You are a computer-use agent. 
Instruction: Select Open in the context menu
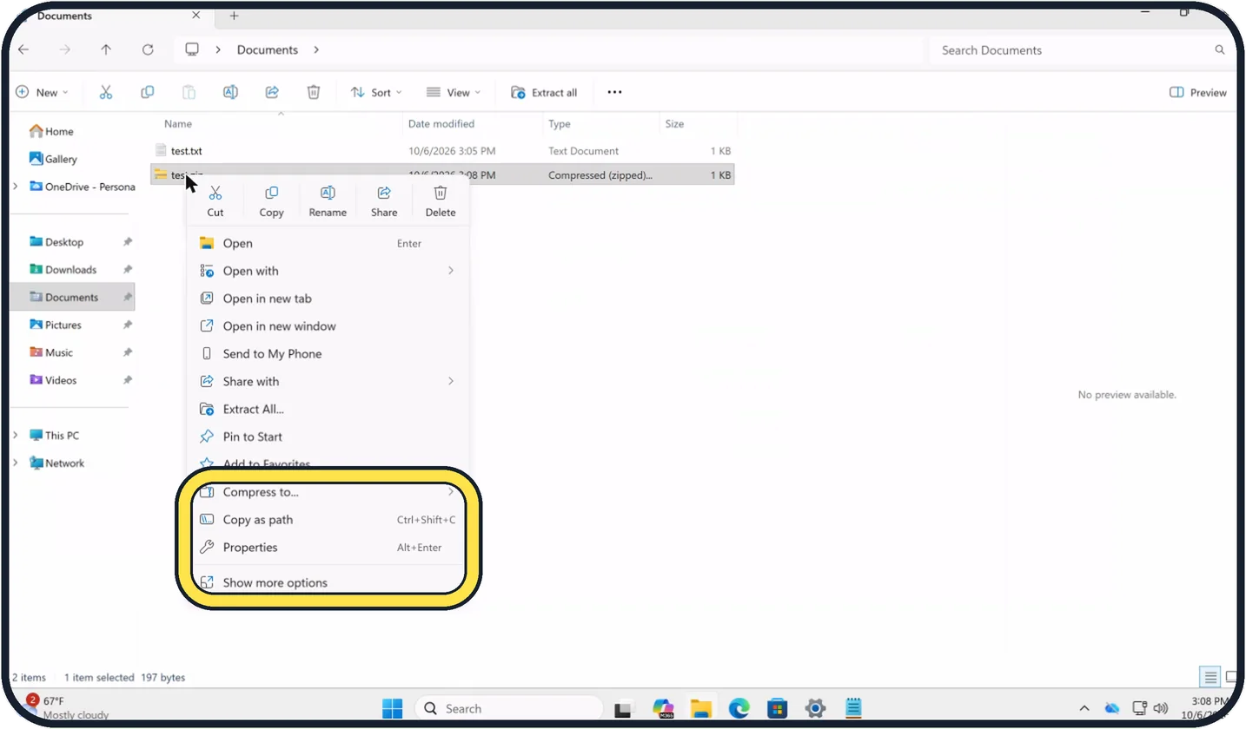pos(328,243)
